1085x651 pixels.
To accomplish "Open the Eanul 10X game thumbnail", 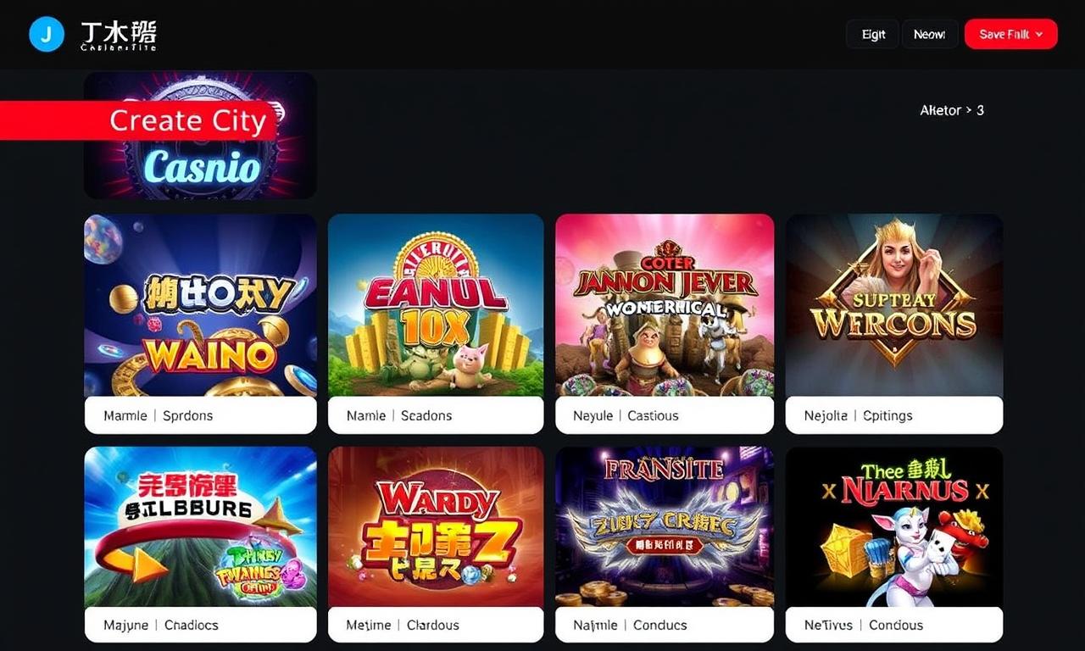I will (436, 305).
